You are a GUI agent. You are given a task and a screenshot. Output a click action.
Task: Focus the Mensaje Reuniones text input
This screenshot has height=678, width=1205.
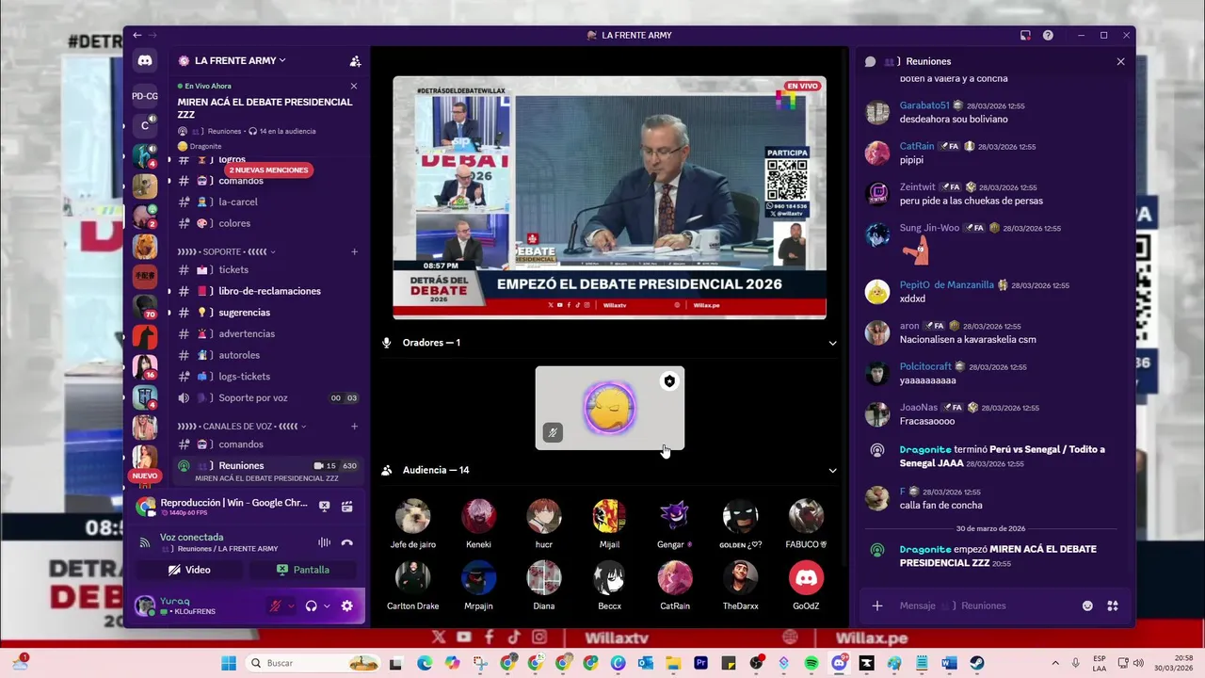[984, 605]
